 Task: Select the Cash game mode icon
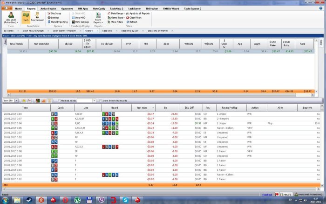(x=26, y=17)
